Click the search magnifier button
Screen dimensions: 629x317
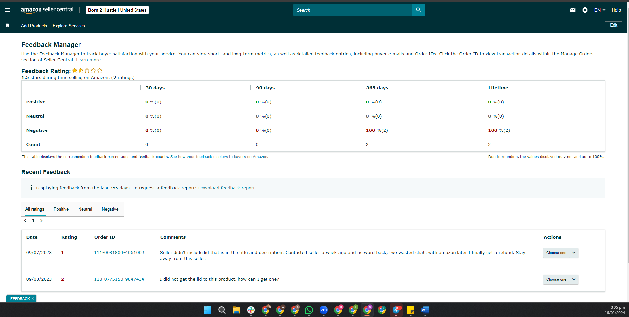418,10
